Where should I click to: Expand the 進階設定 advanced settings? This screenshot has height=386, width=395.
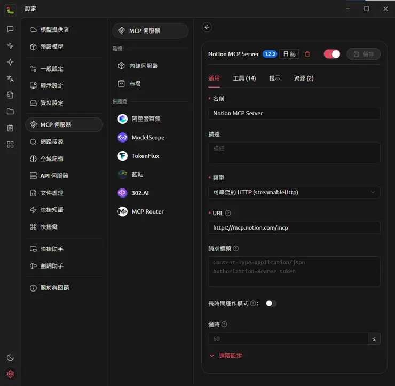click(226, 356)
